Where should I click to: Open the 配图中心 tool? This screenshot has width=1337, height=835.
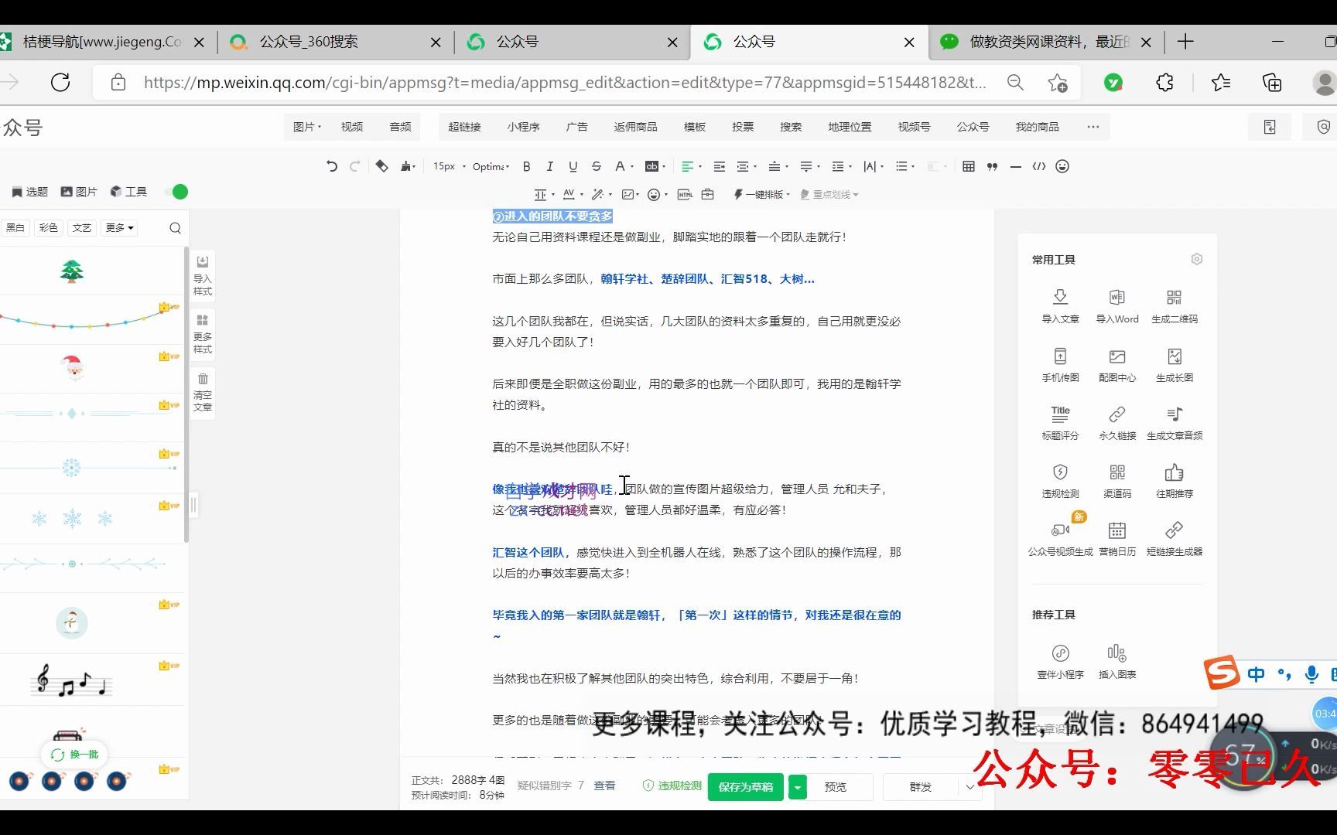1116,363
